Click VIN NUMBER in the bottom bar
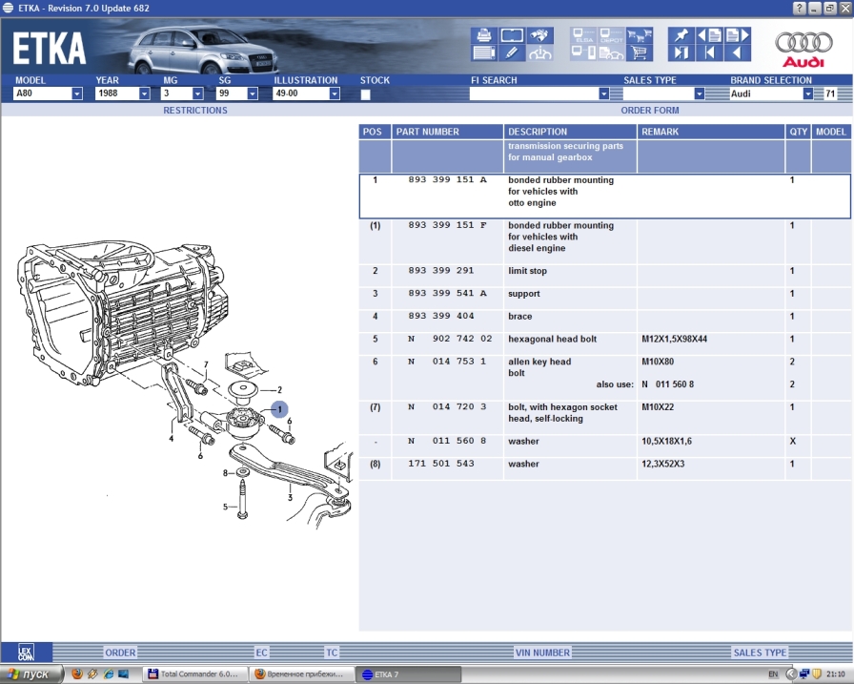This screenshot has width=854, height=684. 542,653
